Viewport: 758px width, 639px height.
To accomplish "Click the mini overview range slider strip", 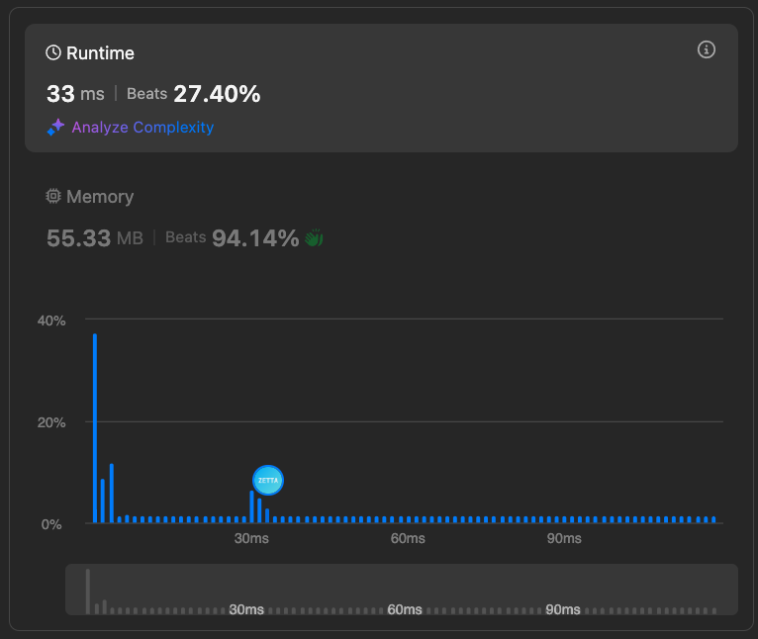I will pyautogui.click(x=401, y=590).
